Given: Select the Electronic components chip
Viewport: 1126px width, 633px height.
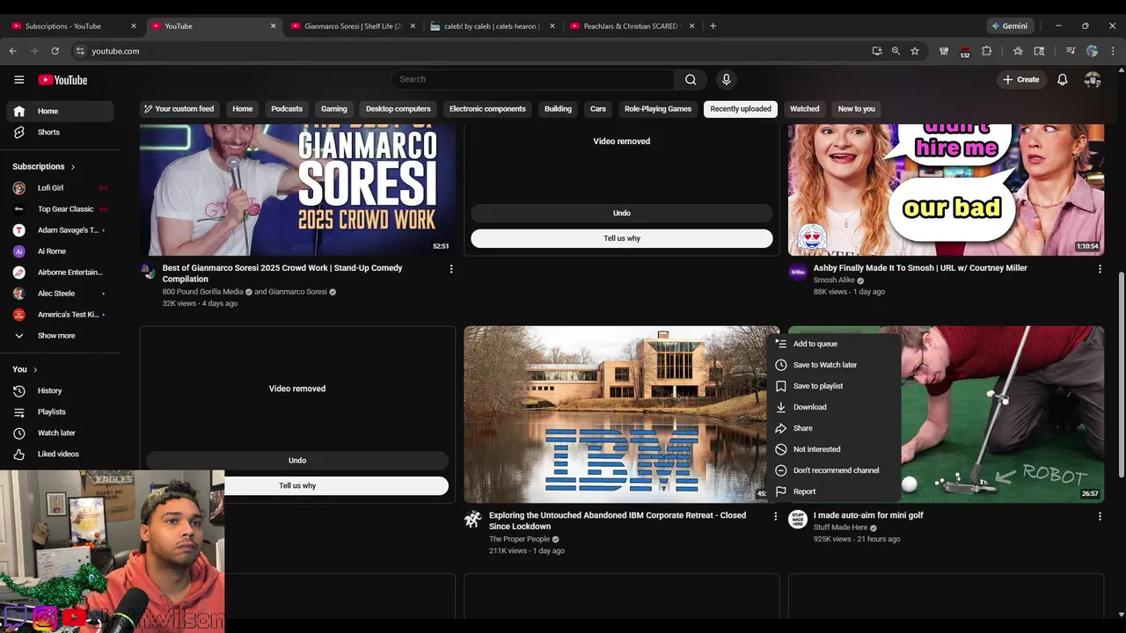Looking at the screenshot, I should (487, 109).
